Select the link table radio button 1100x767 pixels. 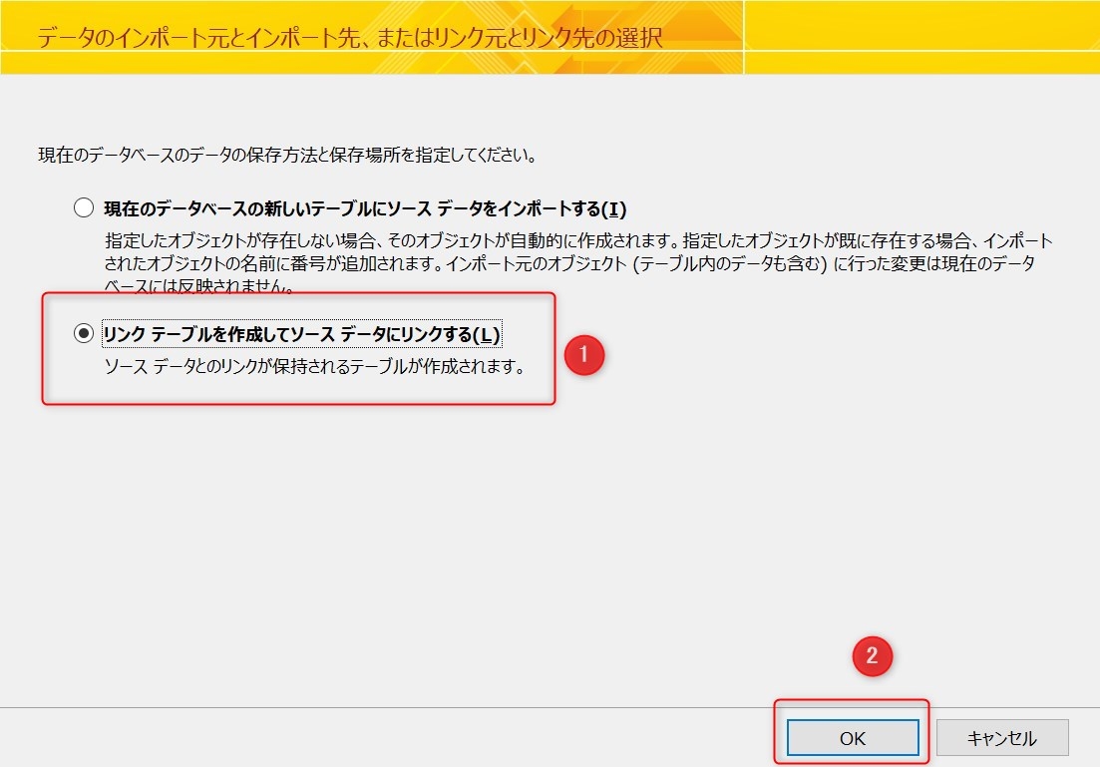pos(84,334)
